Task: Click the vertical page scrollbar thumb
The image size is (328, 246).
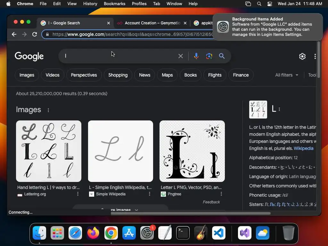Action: click(319, 60)
